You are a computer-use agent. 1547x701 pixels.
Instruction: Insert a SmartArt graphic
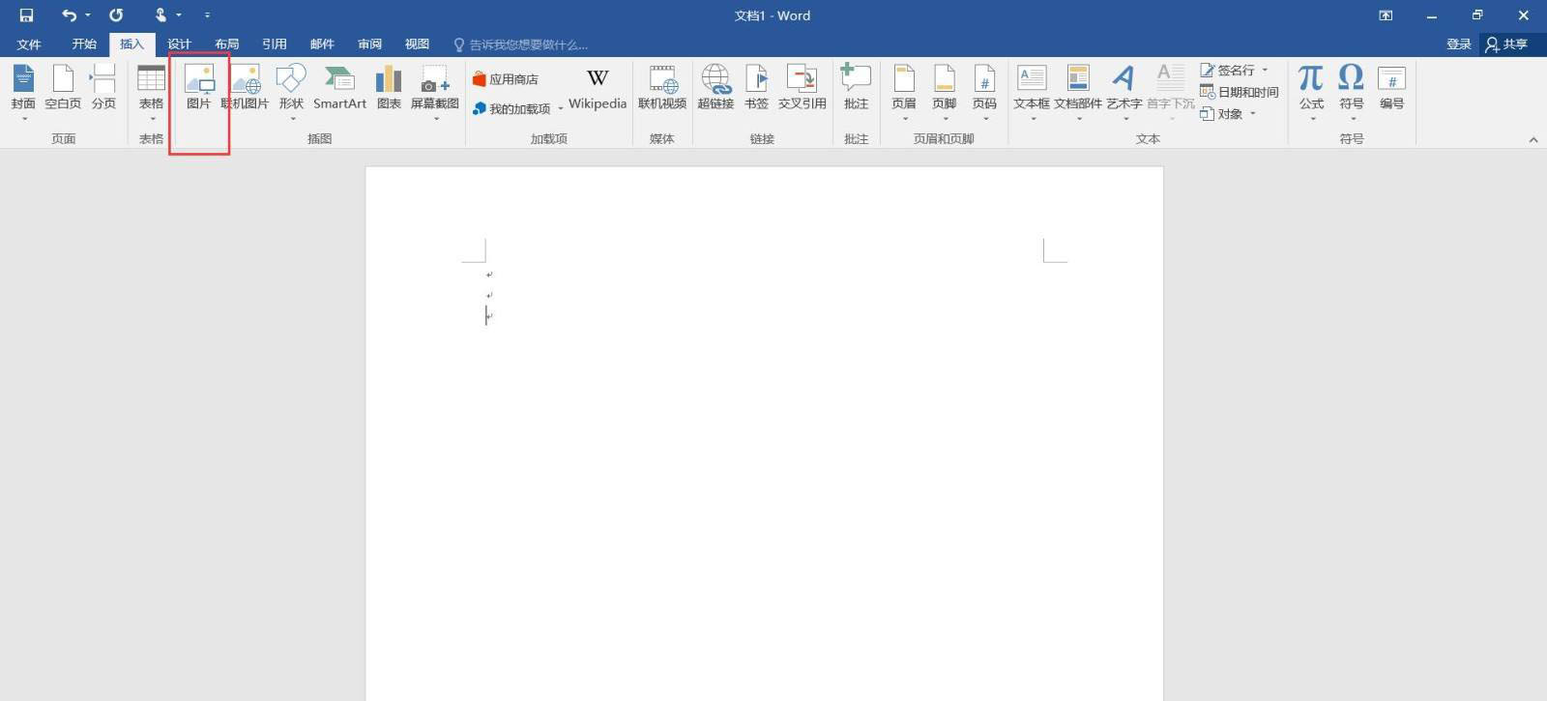pos(339,87)
